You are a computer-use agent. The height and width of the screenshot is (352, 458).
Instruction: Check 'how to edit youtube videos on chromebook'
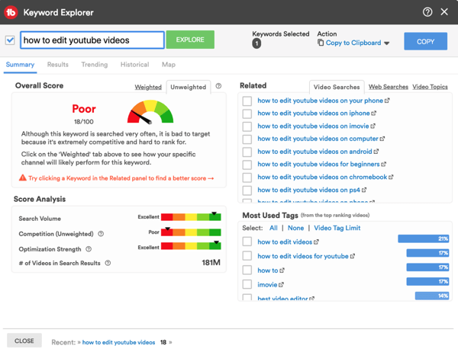click(247, 178)
